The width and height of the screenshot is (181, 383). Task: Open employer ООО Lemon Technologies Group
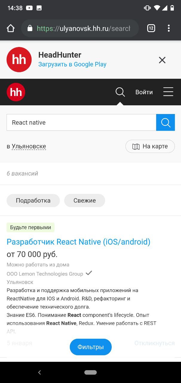(x=45, y=274)
